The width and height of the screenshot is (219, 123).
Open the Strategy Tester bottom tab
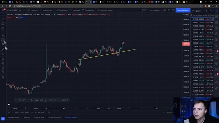click(x=54, y=118)
